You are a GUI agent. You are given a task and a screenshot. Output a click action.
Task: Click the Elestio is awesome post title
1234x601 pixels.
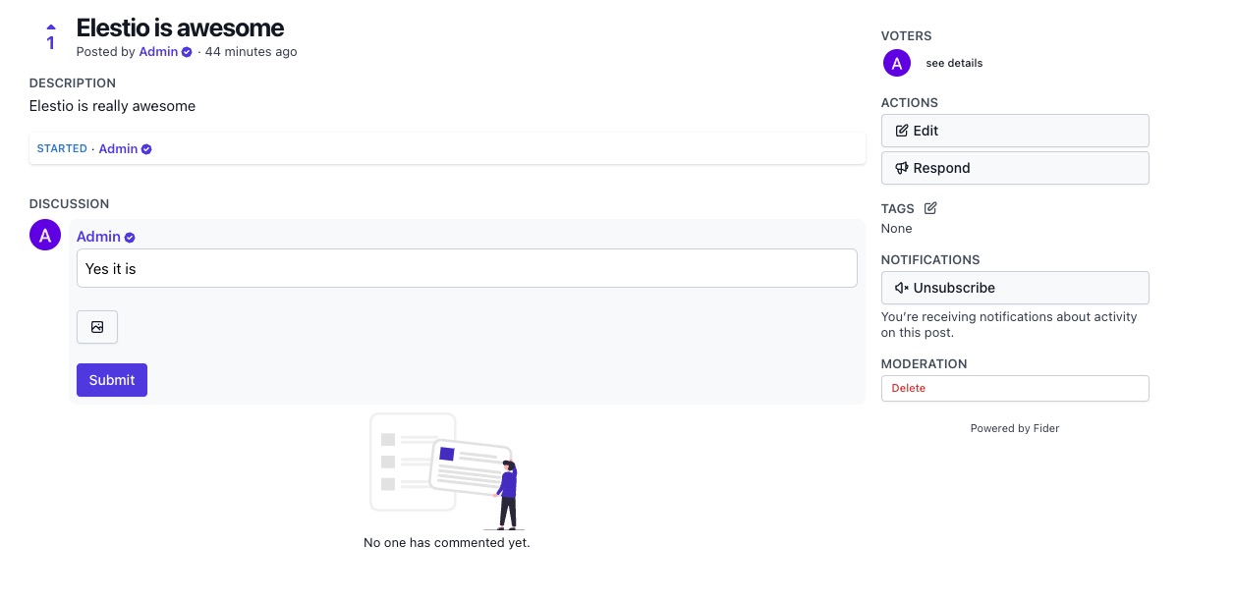180,27
